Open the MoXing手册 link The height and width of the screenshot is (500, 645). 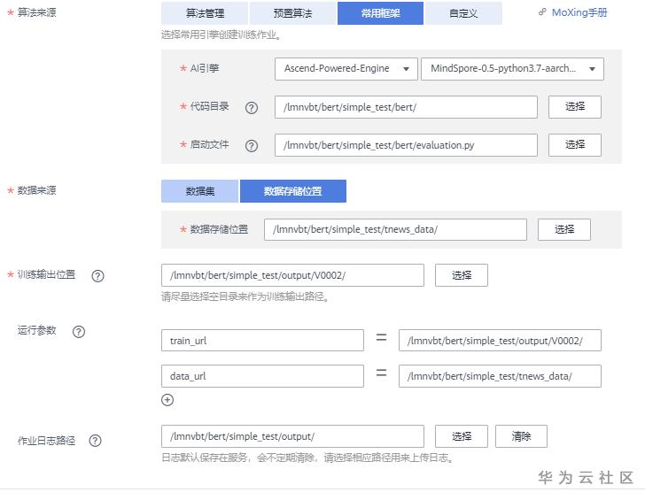(x=579, y=12)
